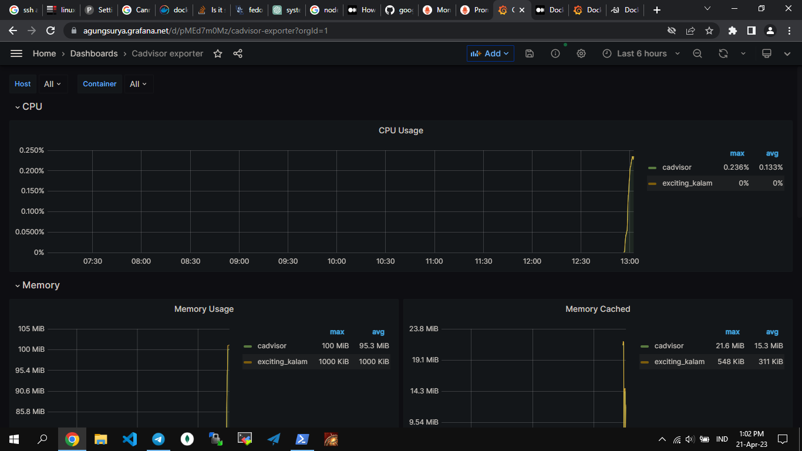Screen dimensions: 802x451
Task: Open the Host variable dropdown
Action: coord(53,84)
